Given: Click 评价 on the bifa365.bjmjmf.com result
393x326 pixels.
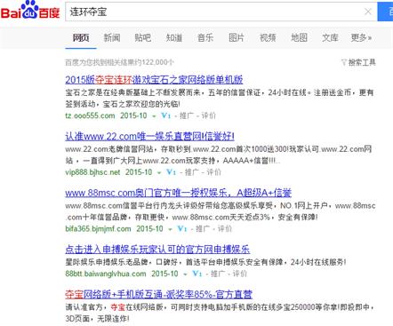Looking at the screenshot, I should tap(225, 228).
